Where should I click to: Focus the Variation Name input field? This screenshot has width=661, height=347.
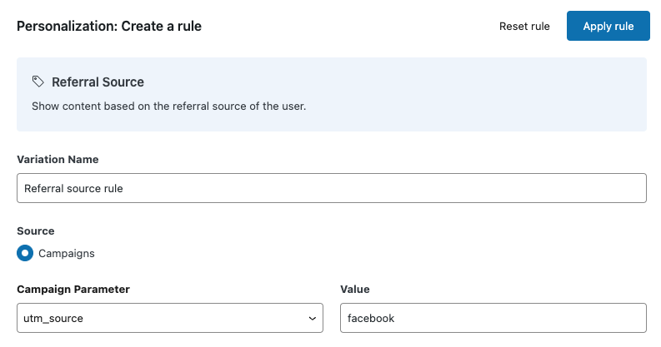click(331, 188)
